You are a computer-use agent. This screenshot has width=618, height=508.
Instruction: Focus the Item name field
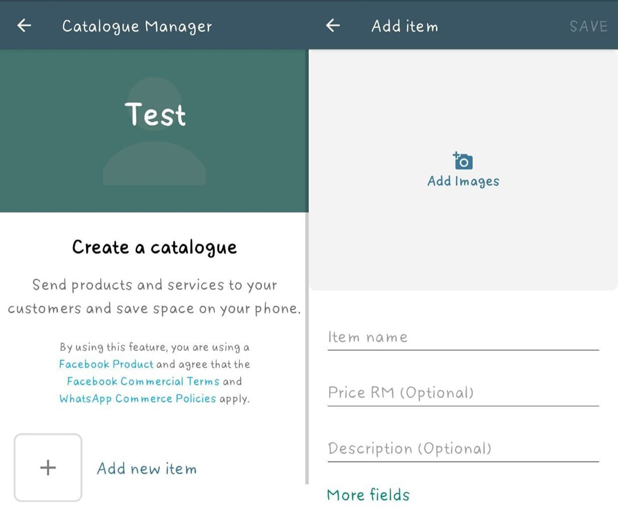pos(463,338)
